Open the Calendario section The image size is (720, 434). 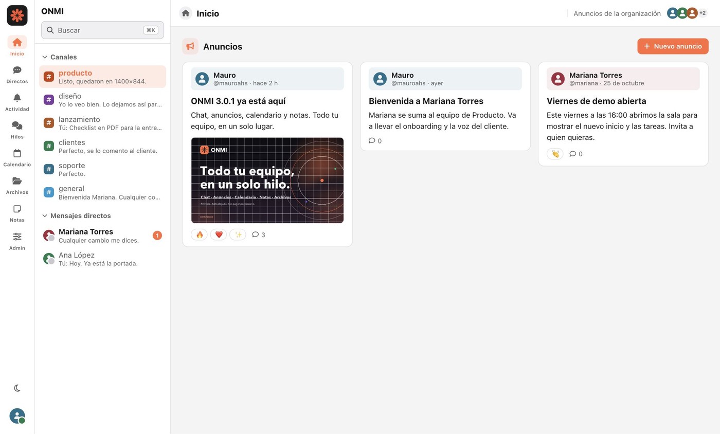[17, 158]
